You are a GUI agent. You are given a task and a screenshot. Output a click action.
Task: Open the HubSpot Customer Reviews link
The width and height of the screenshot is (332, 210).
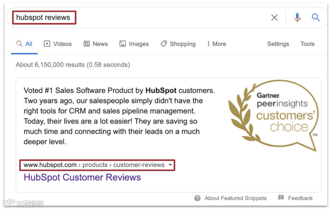tap(82, 177)
